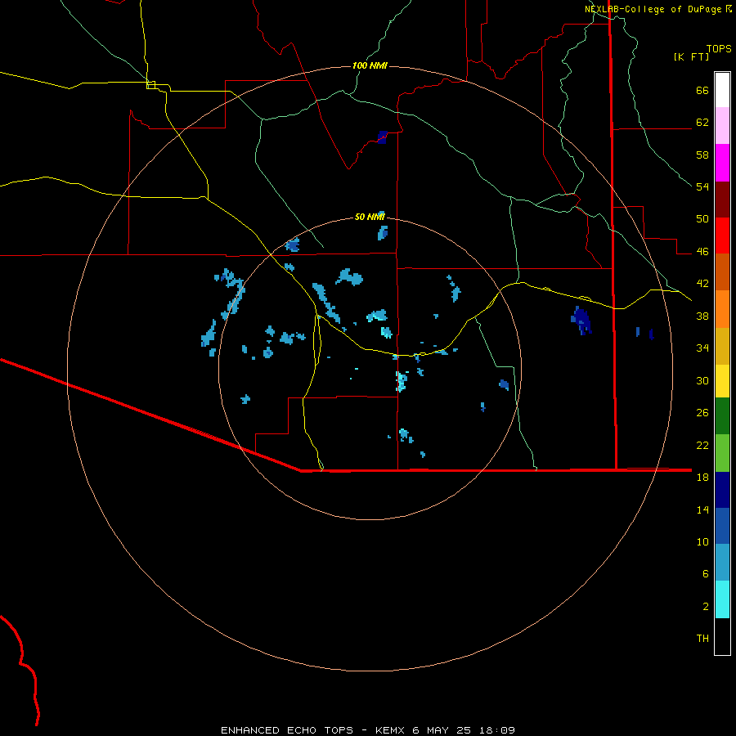Click the legend value 30
Image resolution: width=736 pixels, height=736 pixels.
pyautogui.click(x=702, y=380)
